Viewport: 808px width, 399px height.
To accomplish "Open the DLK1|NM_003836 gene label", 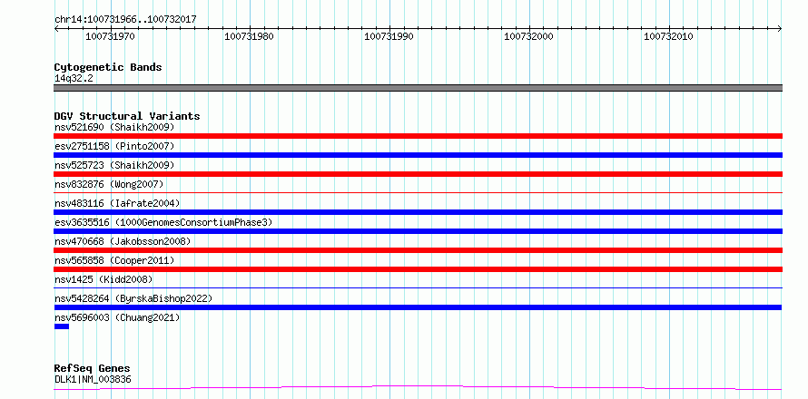I will (x=93, y=379).
